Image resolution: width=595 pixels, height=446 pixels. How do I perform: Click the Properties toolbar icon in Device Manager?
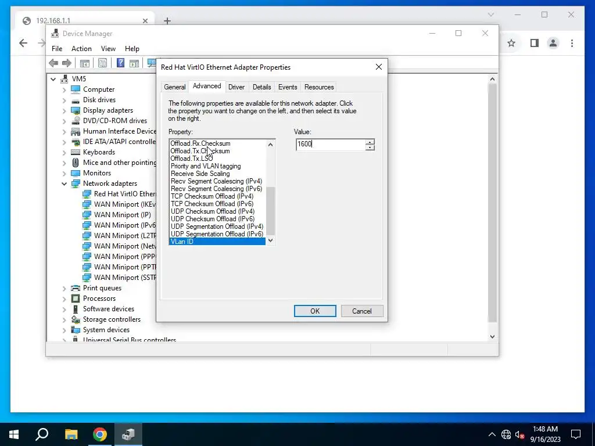[102, 63]
